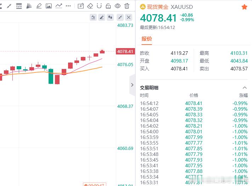
Task: Select the trade row at 16:54:12
Action: [194, 103]
